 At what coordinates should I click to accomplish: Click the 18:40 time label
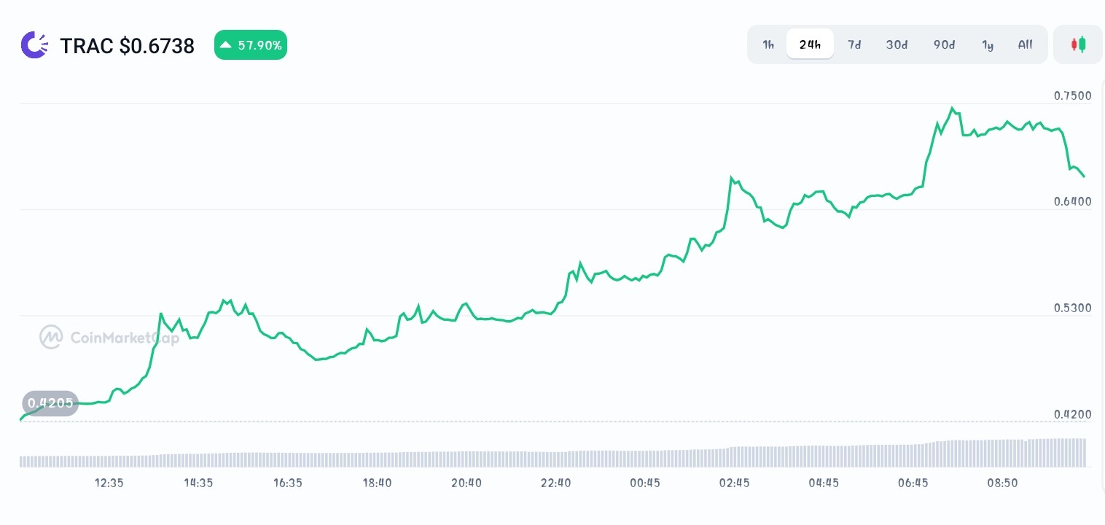377,483
